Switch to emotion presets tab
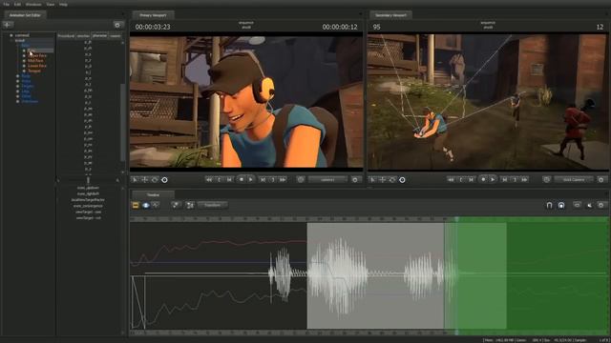 pos(83,36)
